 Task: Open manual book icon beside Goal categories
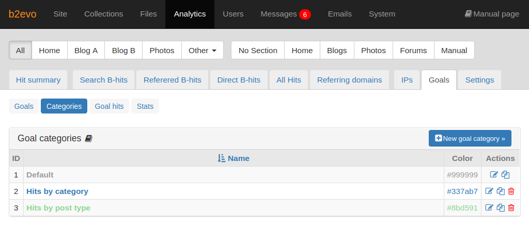click(x=89, y=138)
